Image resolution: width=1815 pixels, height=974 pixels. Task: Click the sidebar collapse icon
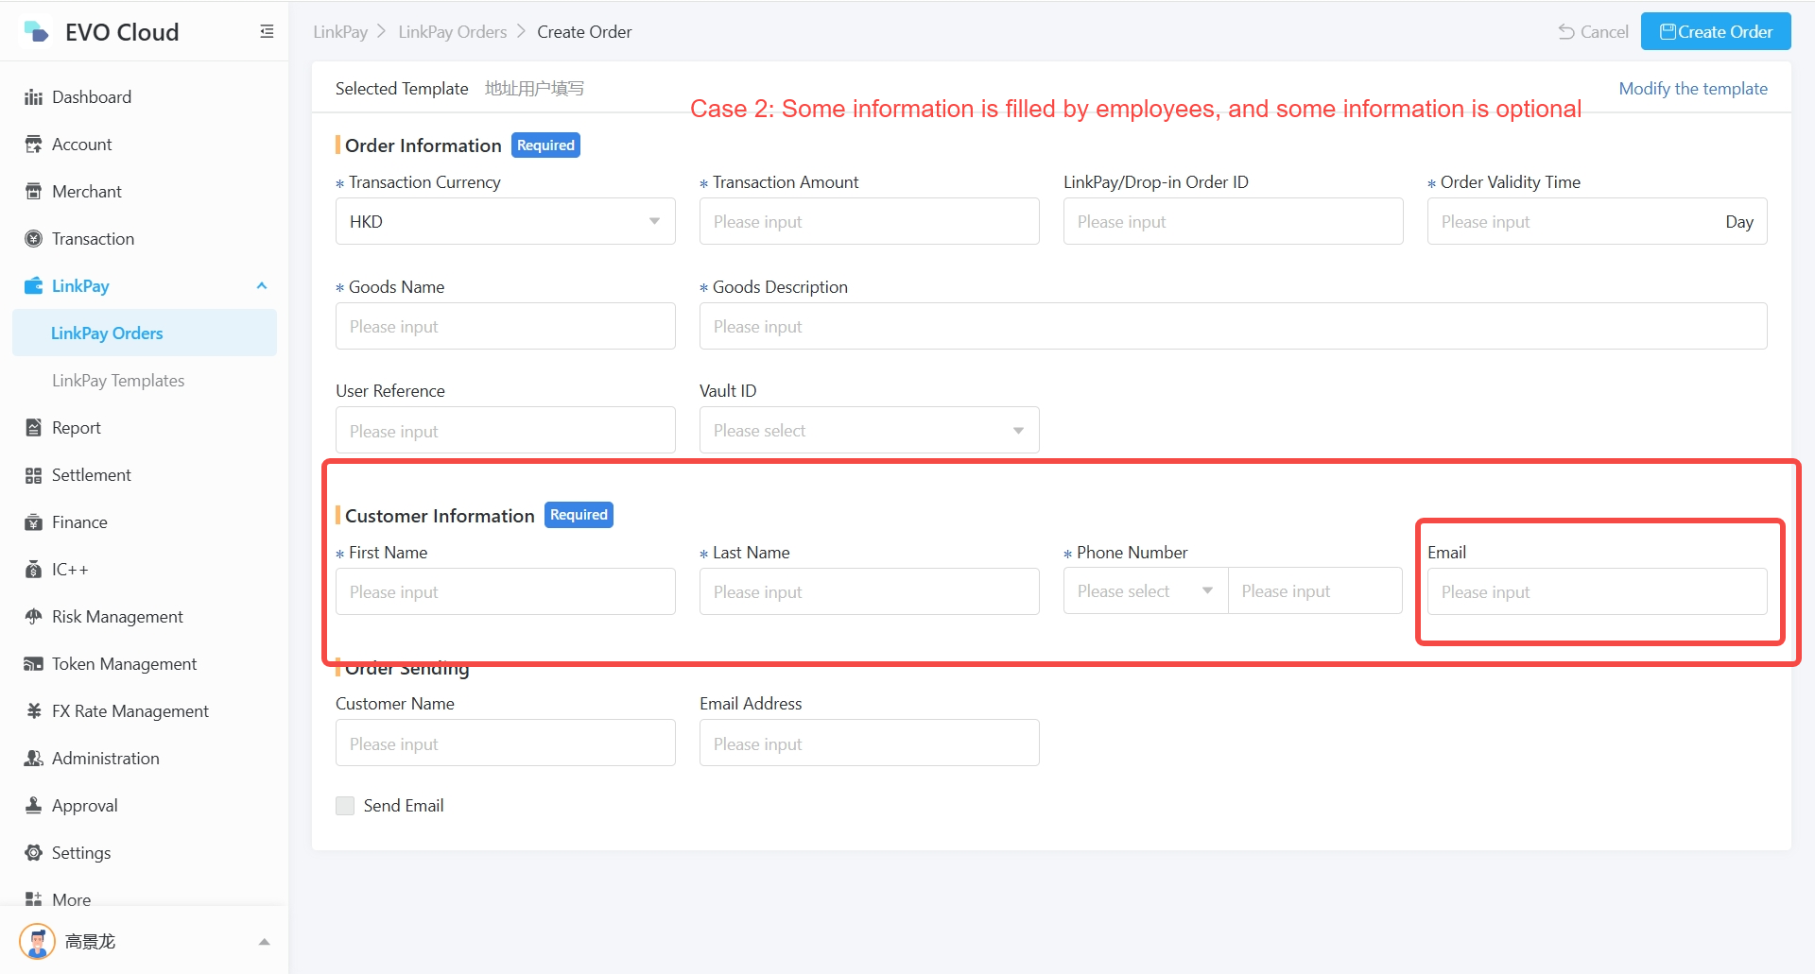coord(267,32)
